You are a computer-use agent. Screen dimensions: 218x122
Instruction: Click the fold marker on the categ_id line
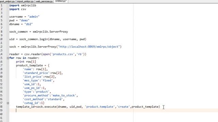8,103
